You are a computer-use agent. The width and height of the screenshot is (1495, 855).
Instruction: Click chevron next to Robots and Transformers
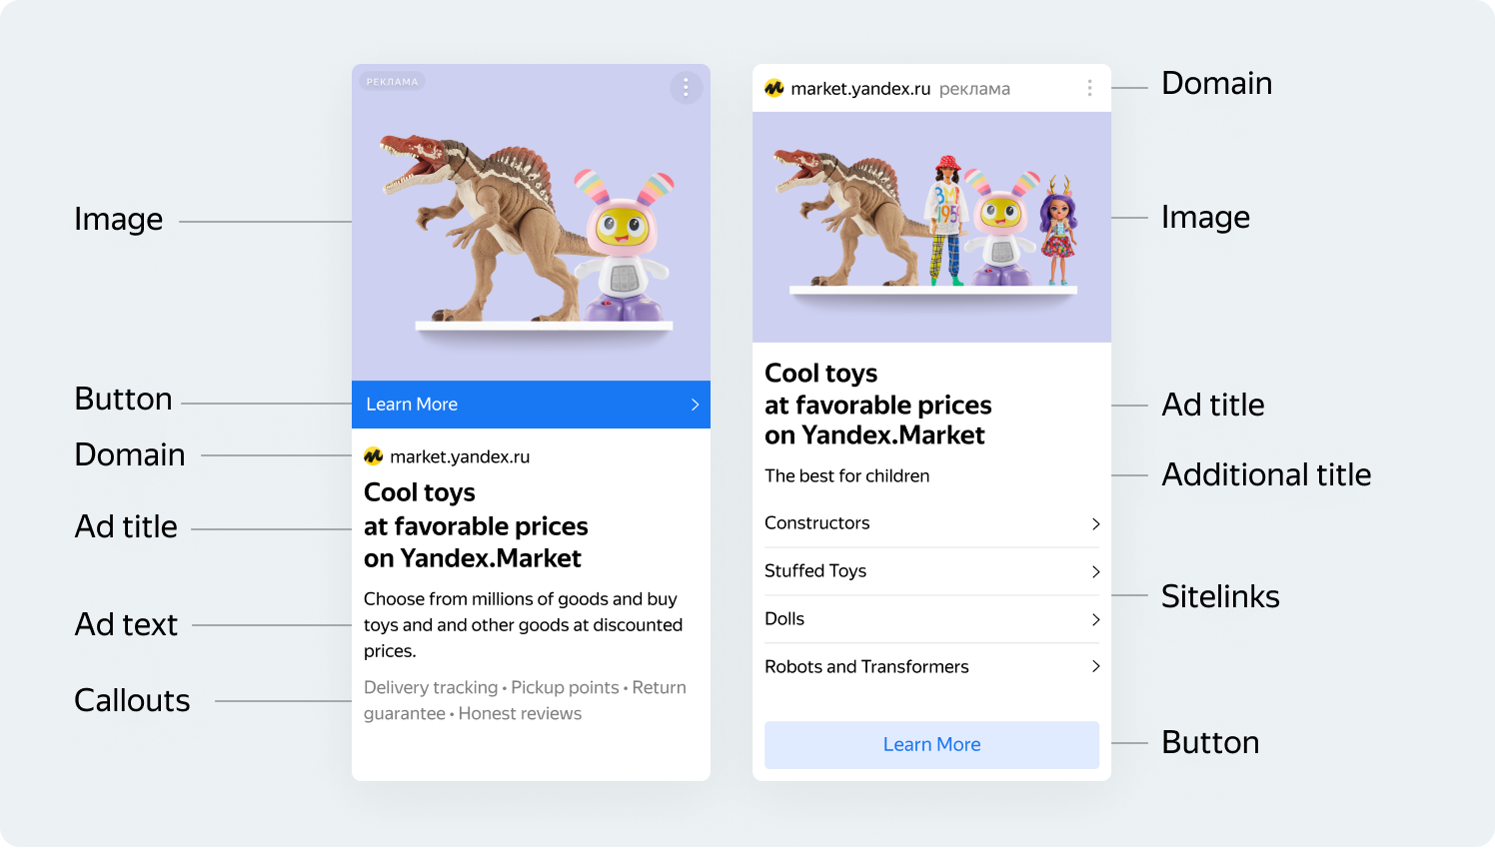click(x=1095, y=666)
